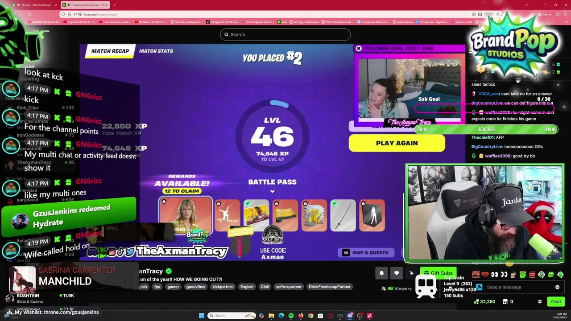The width and height of the screenshot is (571, 321).
Task: Open Spotify from the taskbar
Action: 291,316
